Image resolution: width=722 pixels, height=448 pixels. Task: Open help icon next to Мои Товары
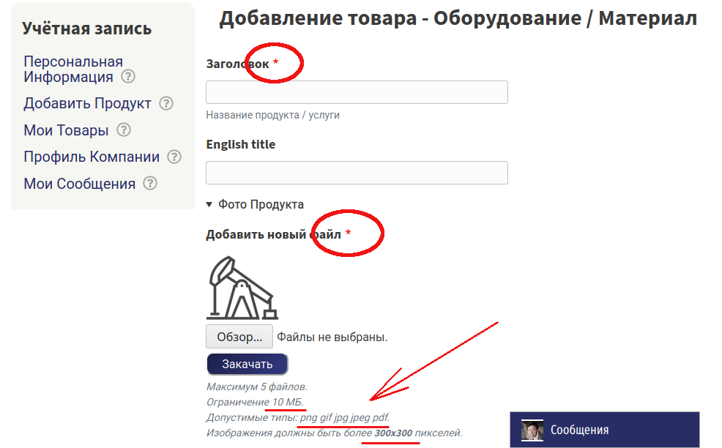click(124, 130)
